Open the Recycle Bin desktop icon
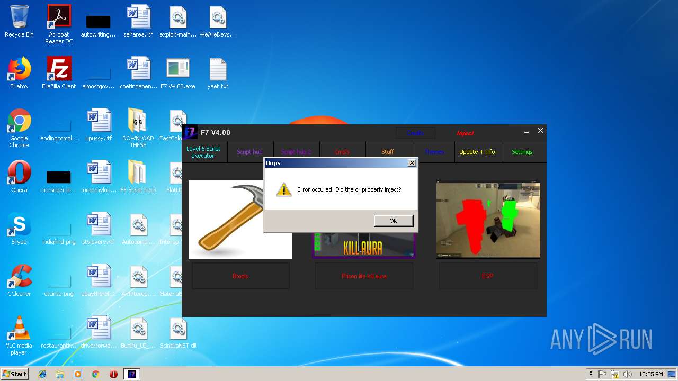The image size is (678, 381). pos(19,22)
